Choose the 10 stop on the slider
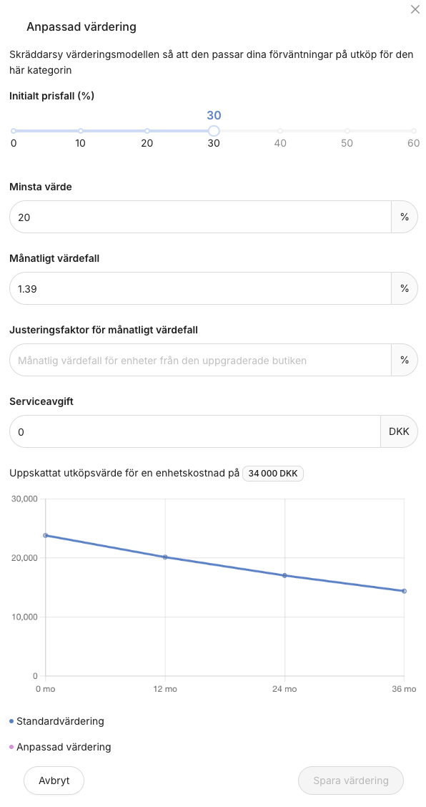The height and width of the screenshot is (807, 426). pyautogui.click(x=81, y=131)
